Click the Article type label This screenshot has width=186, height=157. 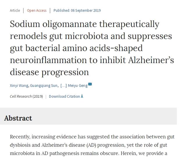click(15, 10)
